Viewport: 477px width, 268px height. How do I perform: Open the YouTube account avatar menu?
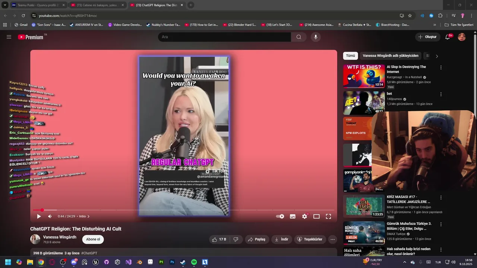point(462,37)
